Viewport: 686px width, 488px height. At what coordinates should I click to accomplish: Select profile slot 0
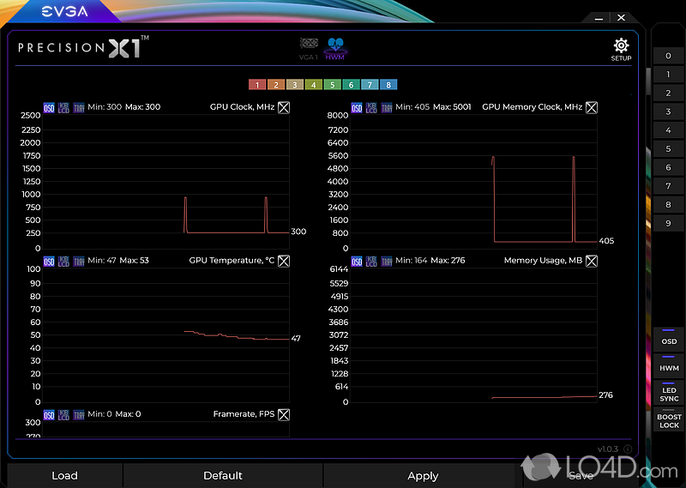pos(668,56)
